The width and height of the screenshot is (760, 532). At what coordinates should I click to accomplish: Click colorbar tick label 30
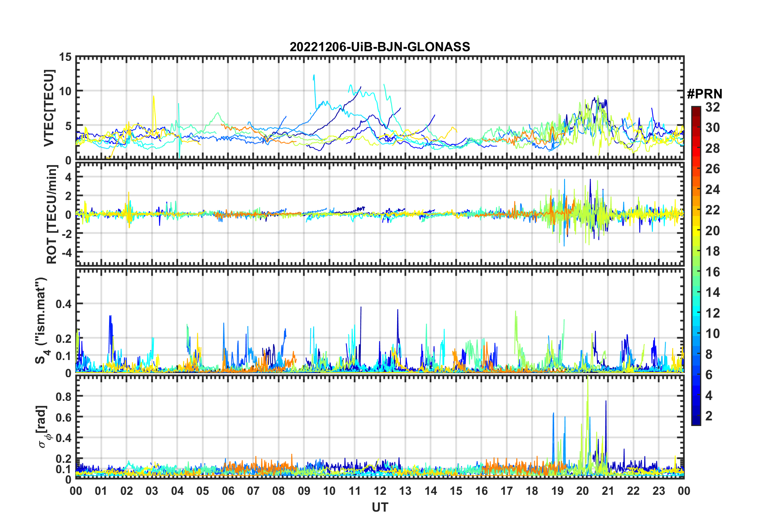tap(712, 128)
